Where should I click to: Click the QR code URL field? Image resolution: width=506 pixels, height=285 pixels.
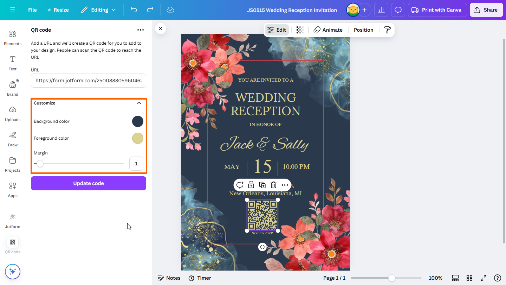89,81
